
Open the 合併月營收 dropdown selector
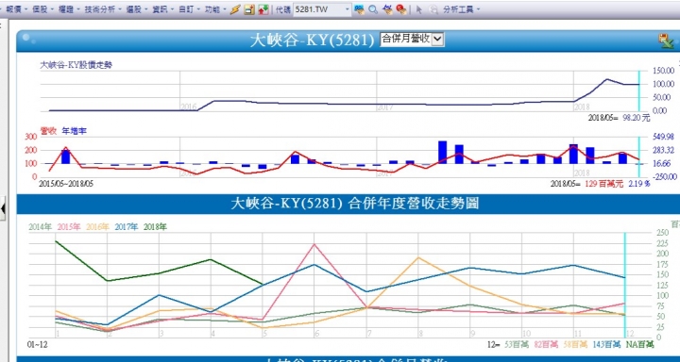click(x=412, y=40)
